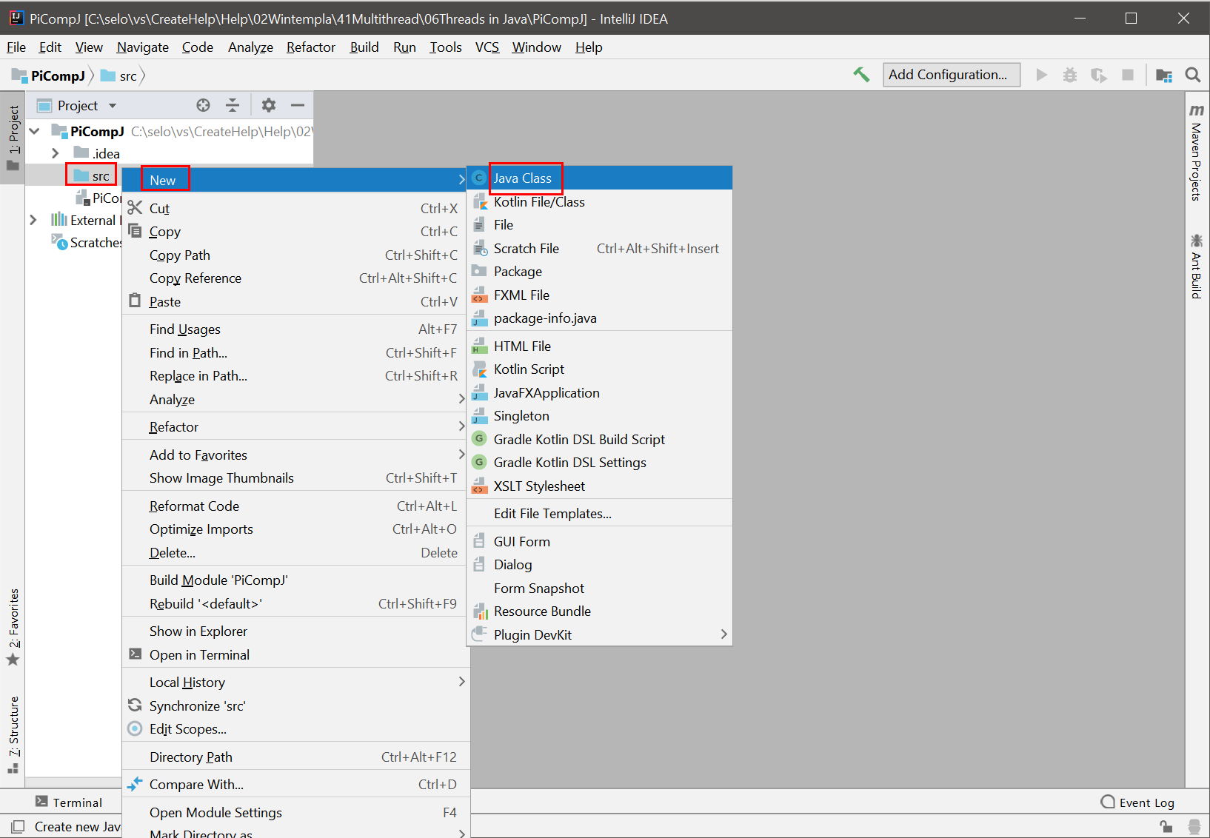Choose FXML File from New submenu
The width and height of the screenshot is (1210, 838).
(599, 295)
